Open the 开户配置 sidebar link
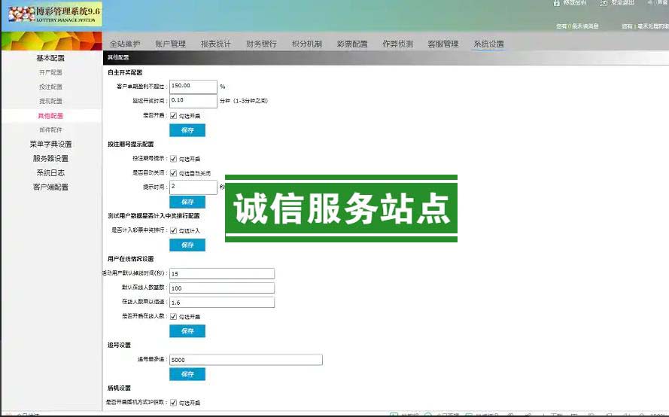Screen dimensions: 669x417 click(50, 72)
